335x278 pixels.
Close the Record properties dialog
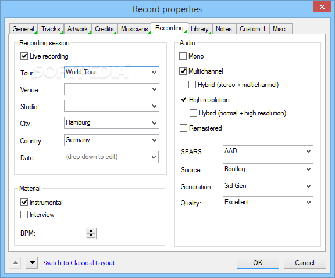tap(322, 6)
